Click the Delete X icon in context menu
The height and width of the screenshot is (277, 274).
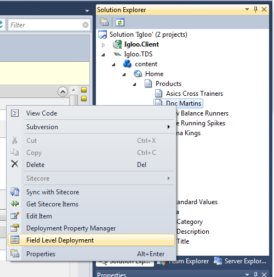click(x=15, y=164)
